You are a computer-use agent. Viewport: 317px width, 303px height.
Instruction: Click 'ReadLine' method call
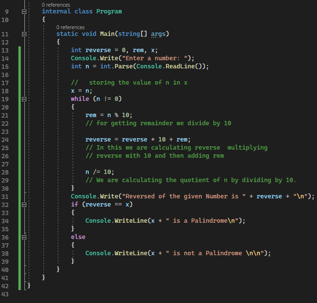pyautogui.click(x=180, y=66)
